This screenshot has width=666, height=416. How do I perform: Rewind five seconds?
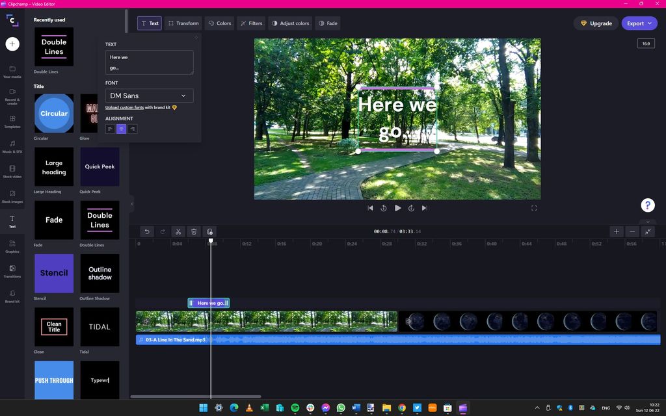pos(384,208)
